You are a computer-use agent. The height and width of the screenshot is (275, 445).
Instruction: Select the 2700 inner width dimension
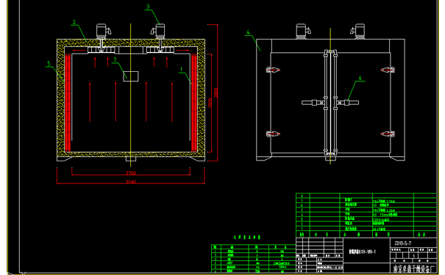pyautogui.click(x=131, y=173)
